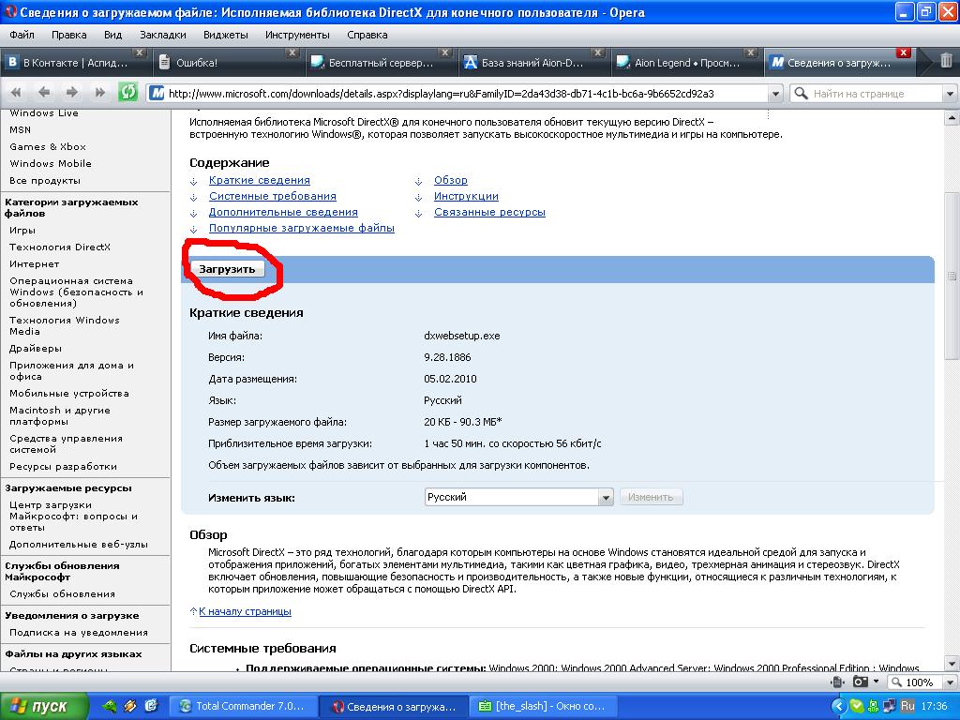Open the second quick launch icon in the taskbar
Image resolution: width=960 pixels, height=720 pixels.
point(129,706)
